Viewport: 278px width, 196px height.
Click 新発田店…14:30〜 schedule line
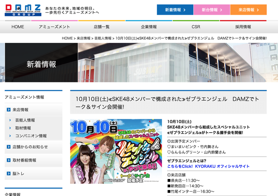185,186
